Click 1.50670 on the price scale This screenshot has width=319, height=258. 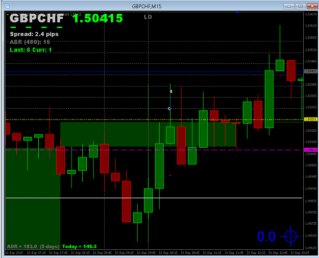pyautogui.click(x=311, y=14)
